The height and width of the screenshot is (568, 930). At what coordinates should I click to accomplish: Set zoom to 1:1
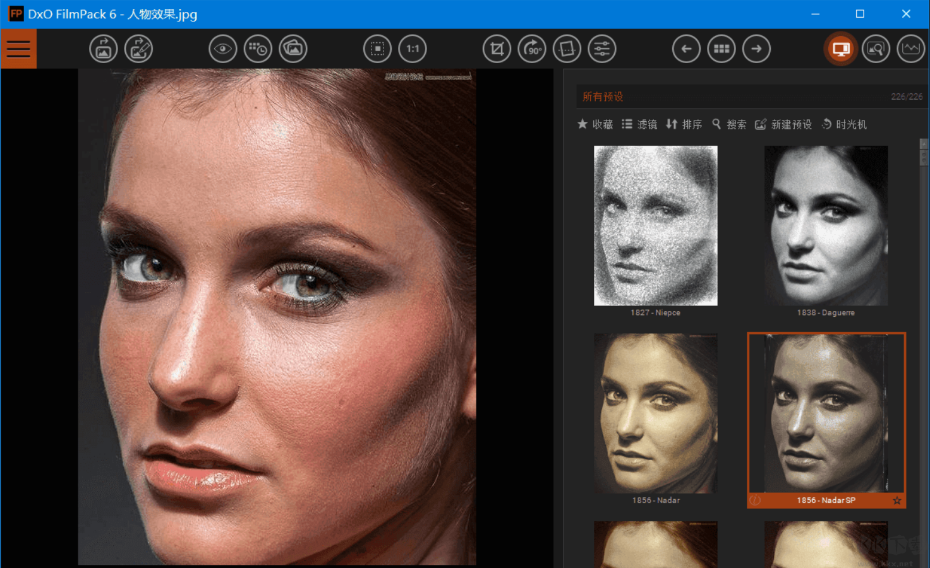(413, 49)
